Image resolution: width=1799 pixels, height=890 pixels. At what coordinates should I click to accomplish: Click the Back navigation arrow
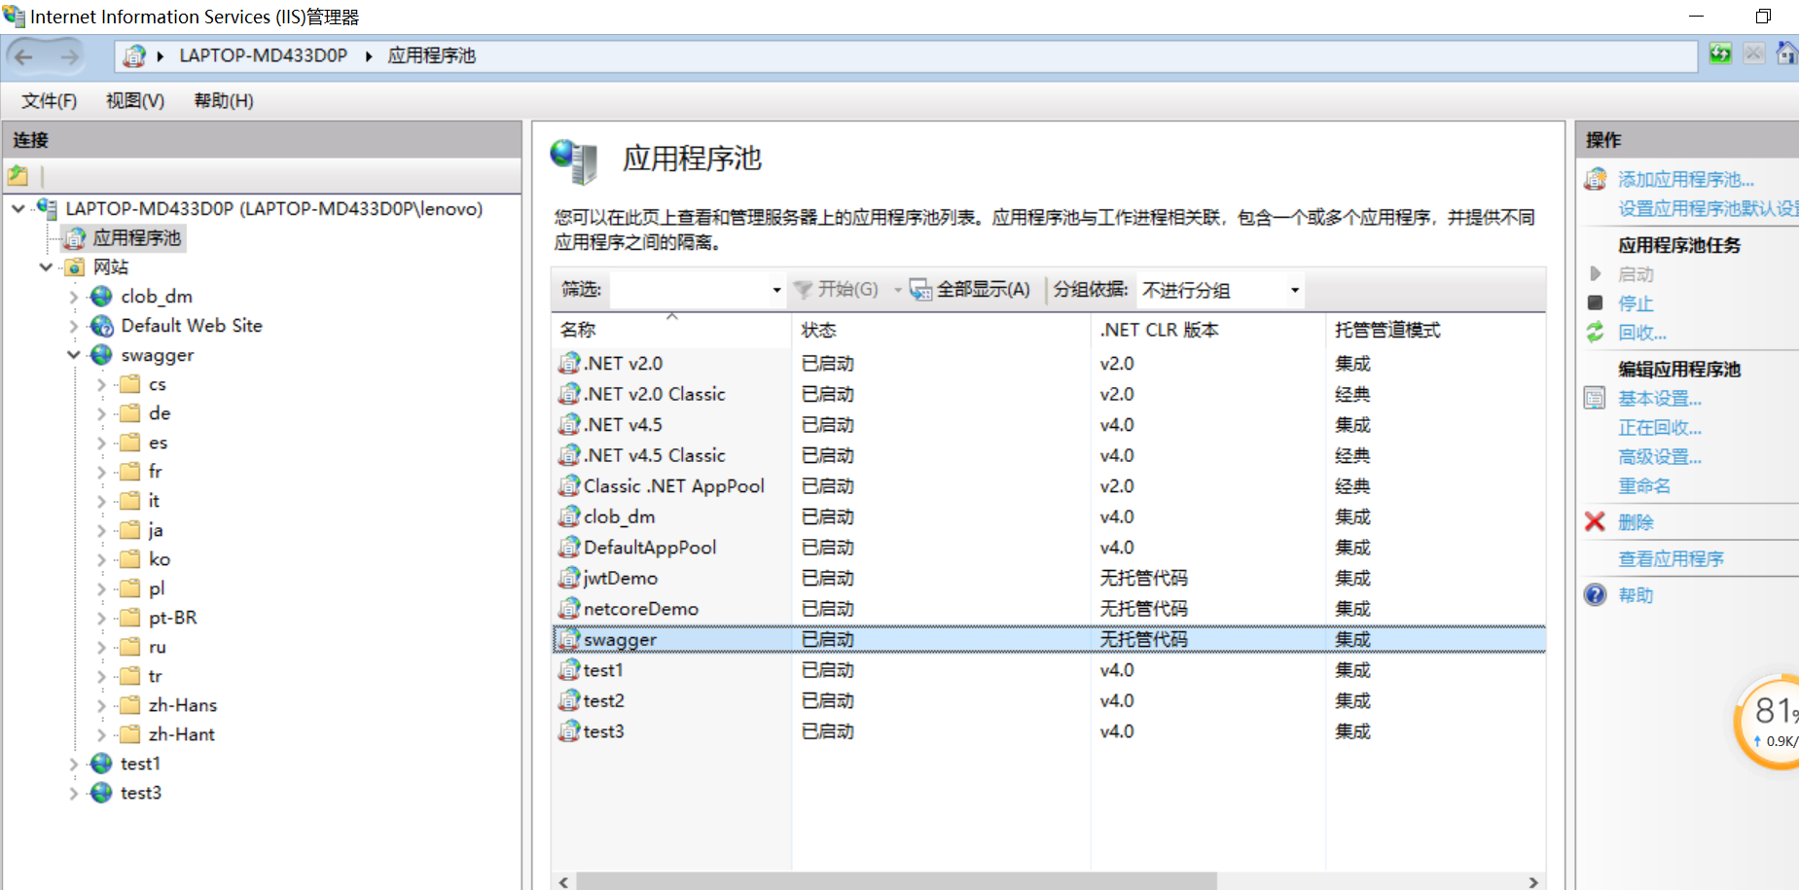pyautogui.click(x=24, y=56)
